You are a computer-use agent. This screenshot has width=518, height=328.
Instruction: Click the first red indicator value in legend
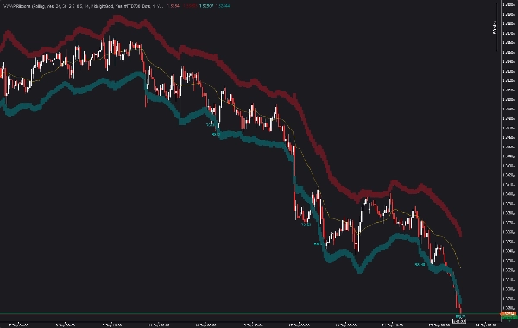[174, 6]
